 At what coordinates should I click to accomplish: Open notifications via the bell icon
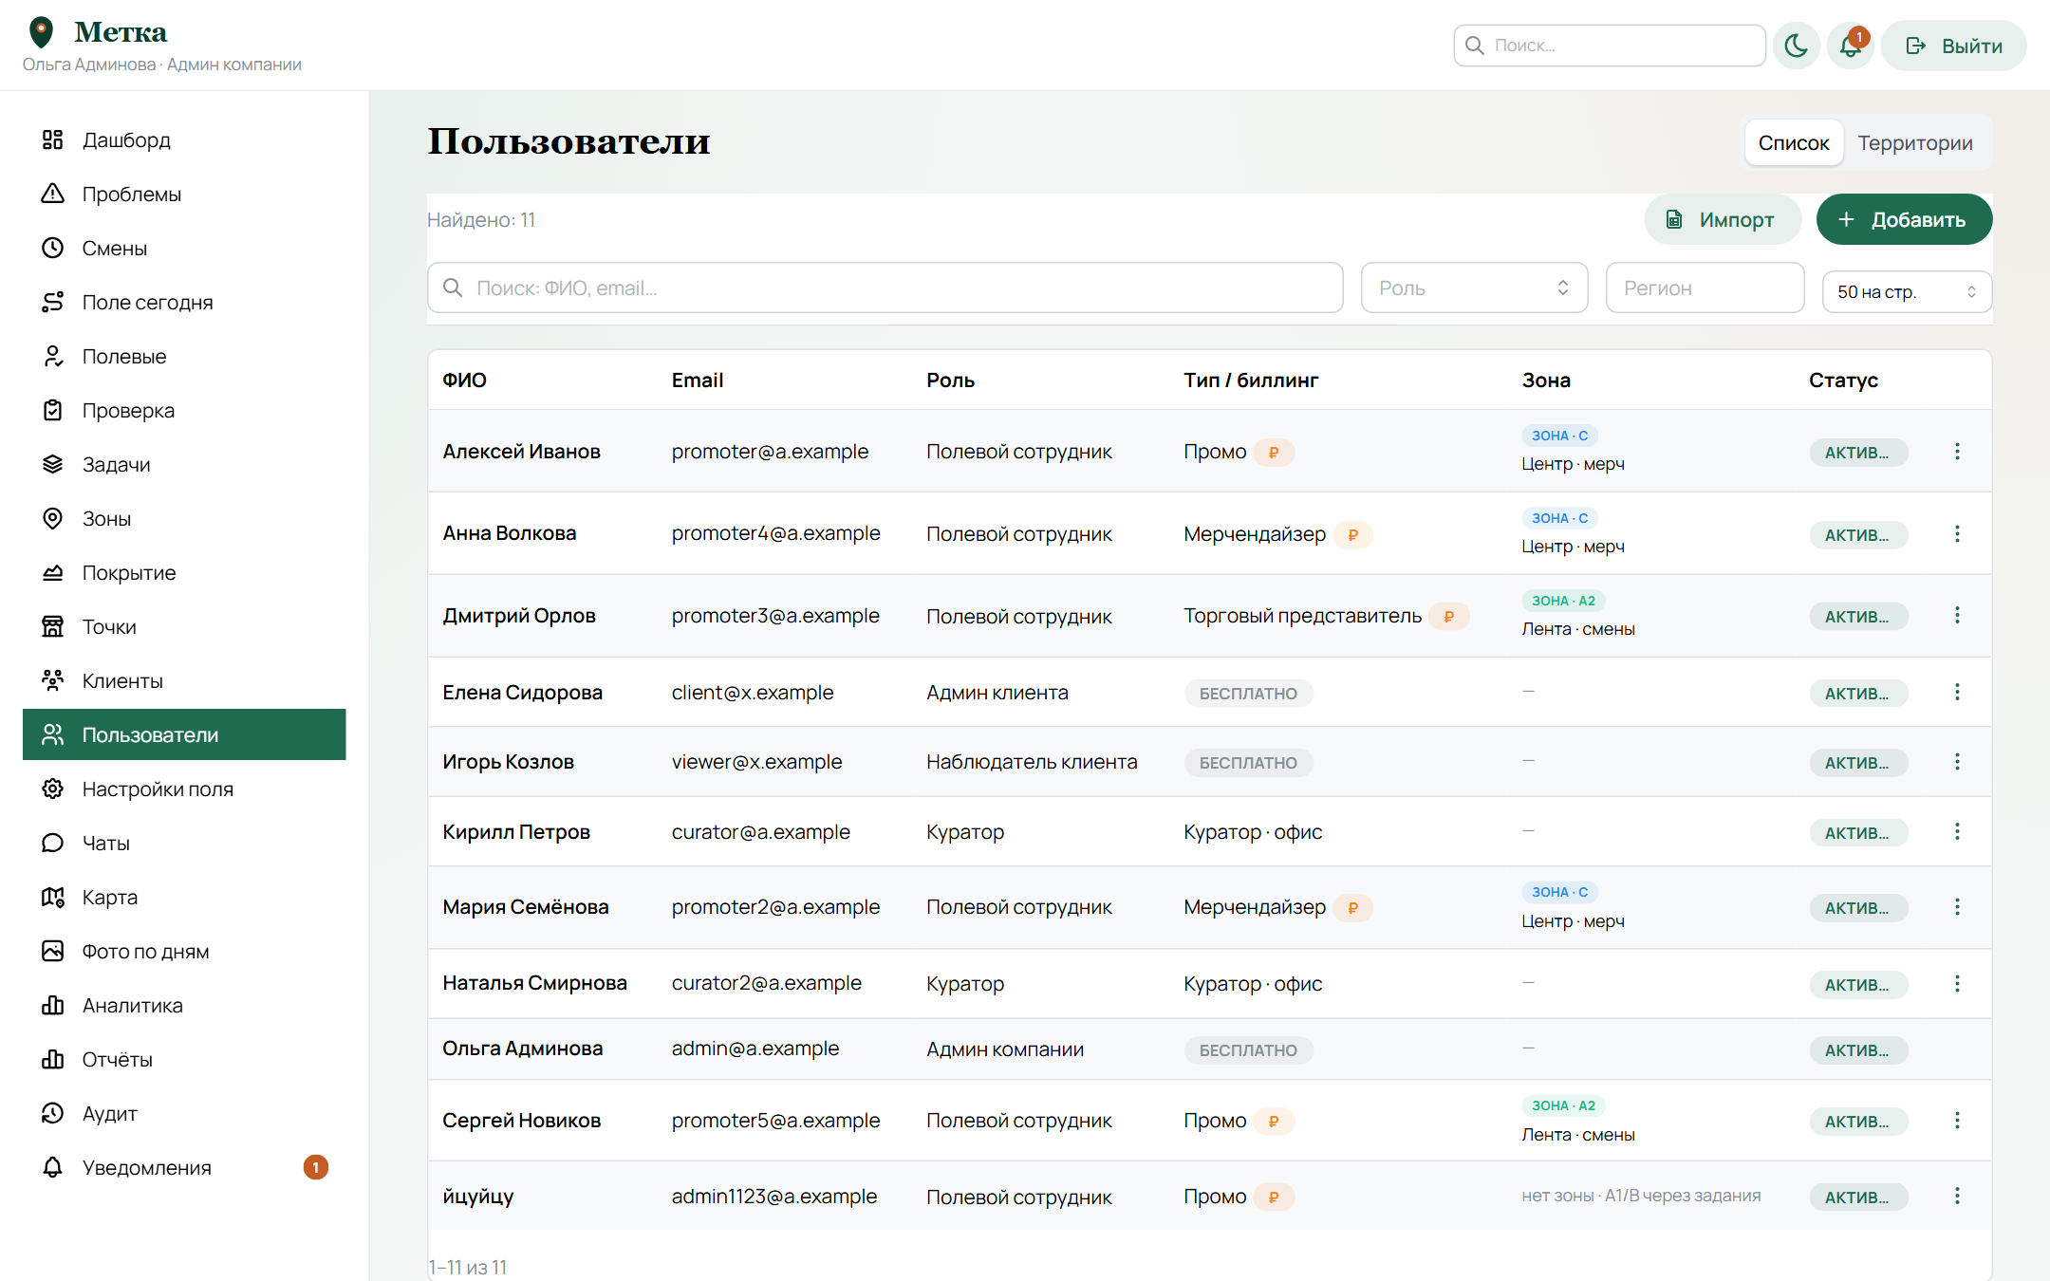point(1851,46)
